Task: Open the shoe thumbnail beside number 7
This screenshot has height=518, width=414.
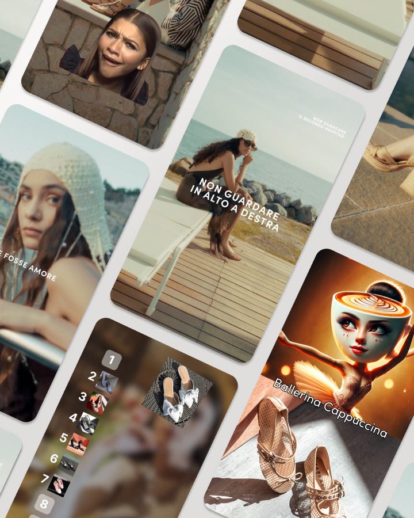Action: tap(59, 486)
